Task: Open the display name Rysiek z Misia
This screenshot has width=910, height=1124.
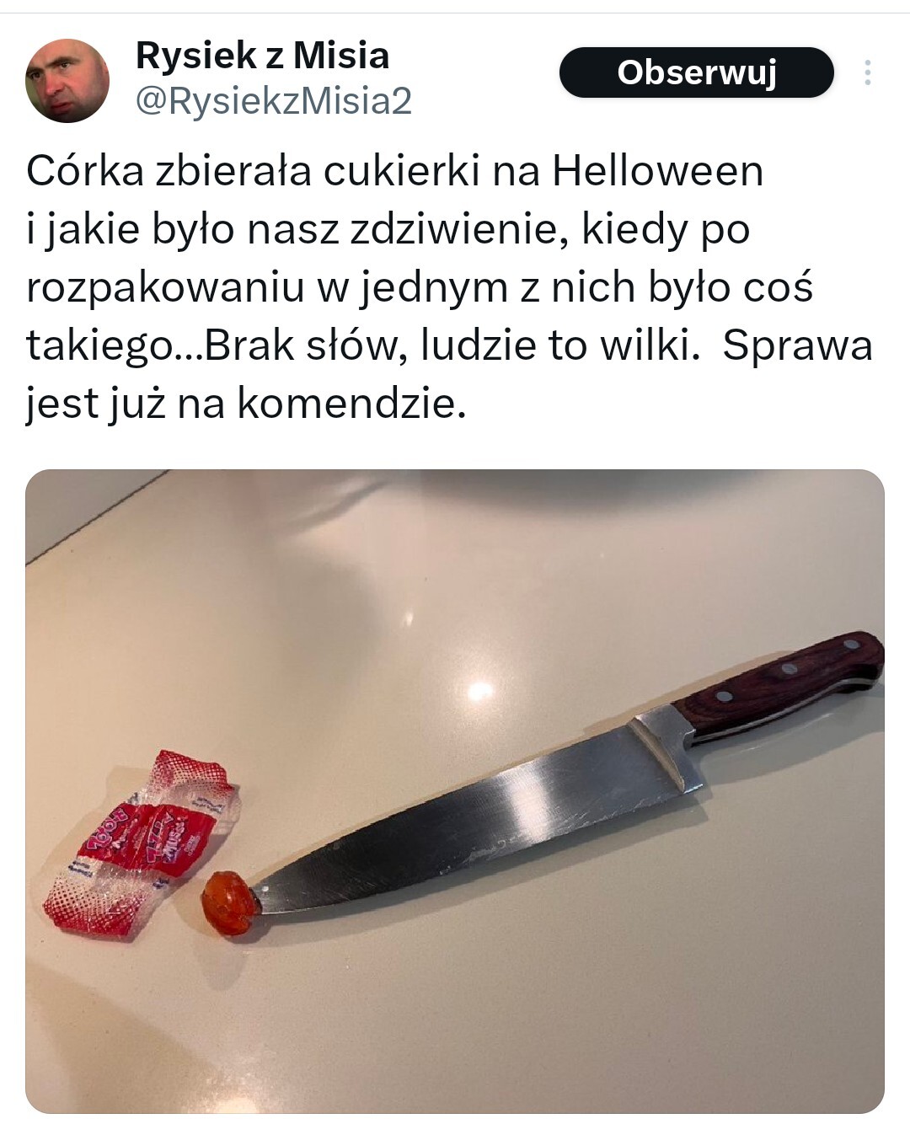Action: [x=262, y=56]
